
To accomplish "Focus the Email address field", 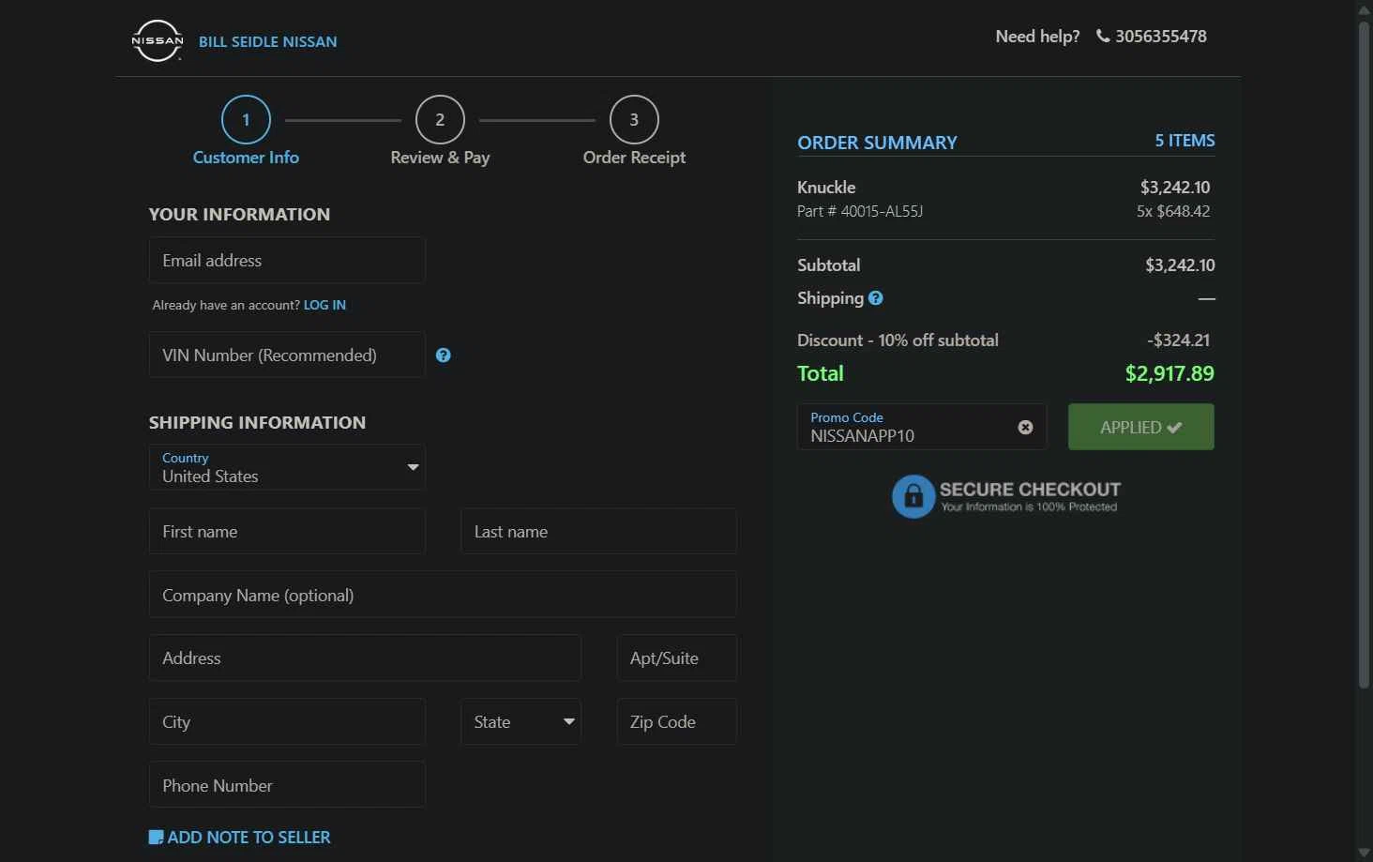I will 287,260.
